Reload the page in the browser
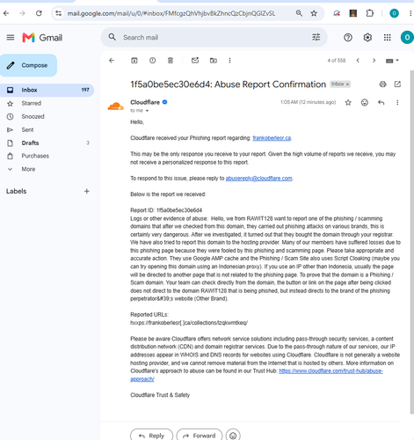This screenshot has width=414, height=440. click(x=39, y=13)
